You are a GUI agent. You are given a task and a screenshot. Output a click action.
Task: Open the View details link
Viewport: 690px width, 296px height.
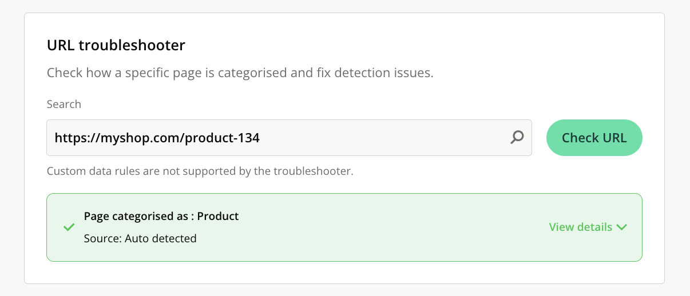click(x=580, y=227)
